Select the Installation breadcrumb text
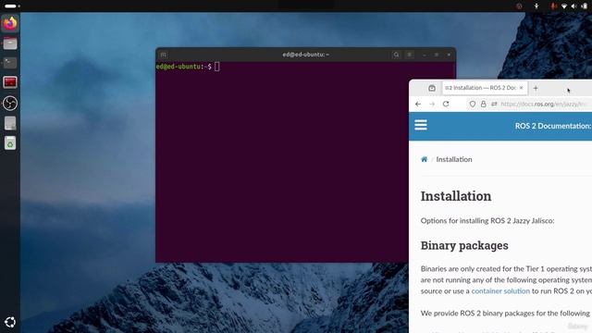Viewport: 592px width, 333px height. tap(454, 159)
